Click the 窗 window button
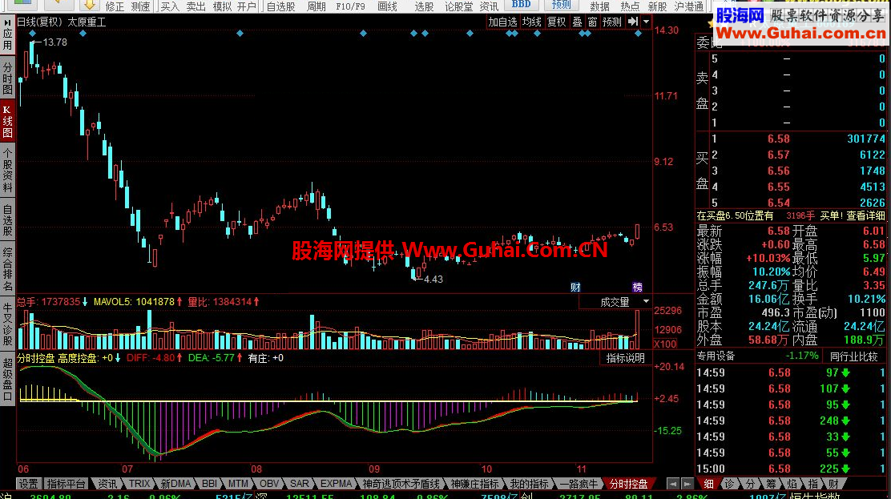 pyautogui.click(x=593, y=22)
